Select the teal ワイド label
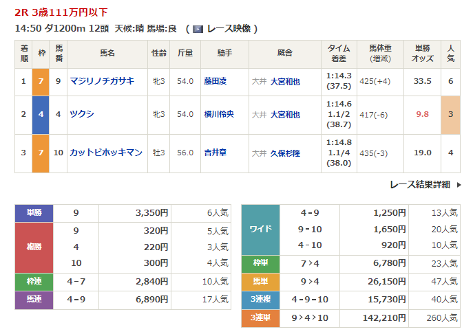Viewport: 473px width, 334px height. point(260,229)
